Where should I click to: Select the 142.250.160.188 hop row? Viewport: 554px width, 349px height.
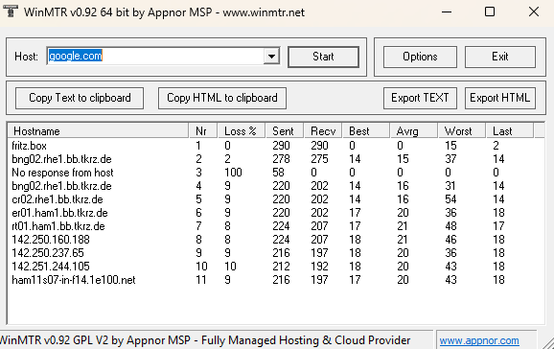tap(276, 240)
